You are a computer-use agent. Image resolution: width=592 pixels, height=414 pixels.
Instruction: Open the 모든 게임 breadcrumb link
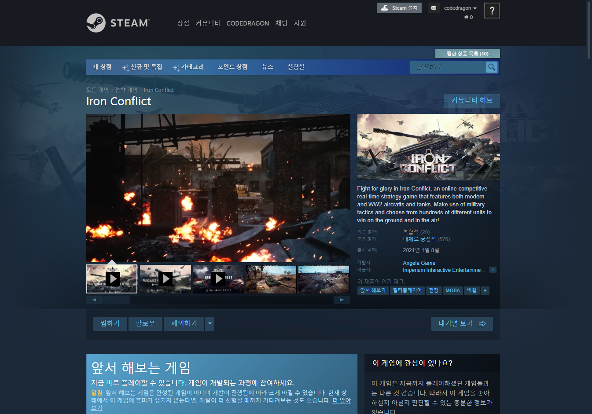[97, 90]
